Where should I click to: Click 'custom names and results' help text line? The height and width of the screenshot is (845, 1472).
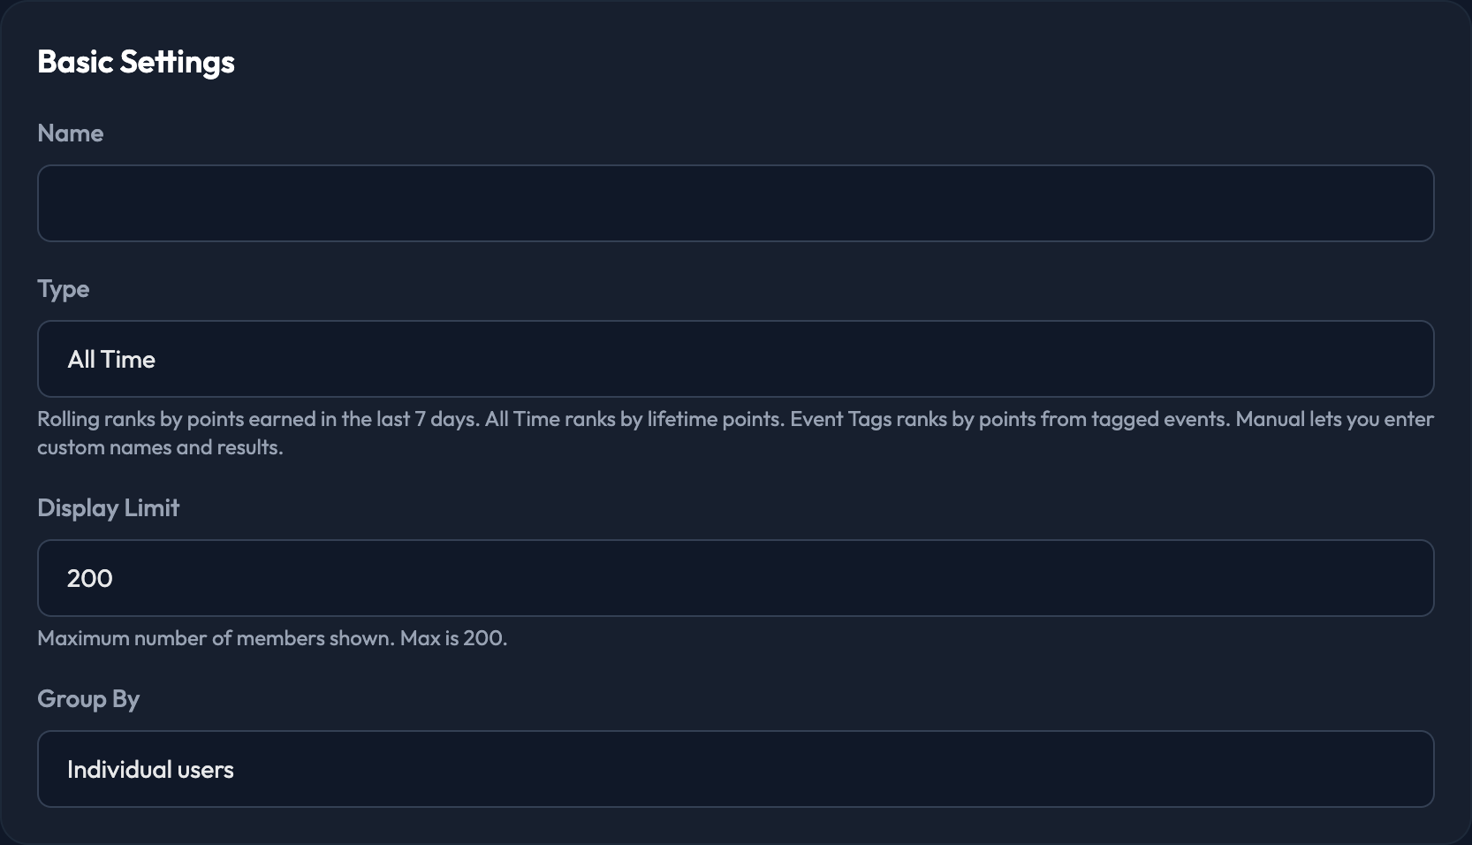[x=160, y=447]
